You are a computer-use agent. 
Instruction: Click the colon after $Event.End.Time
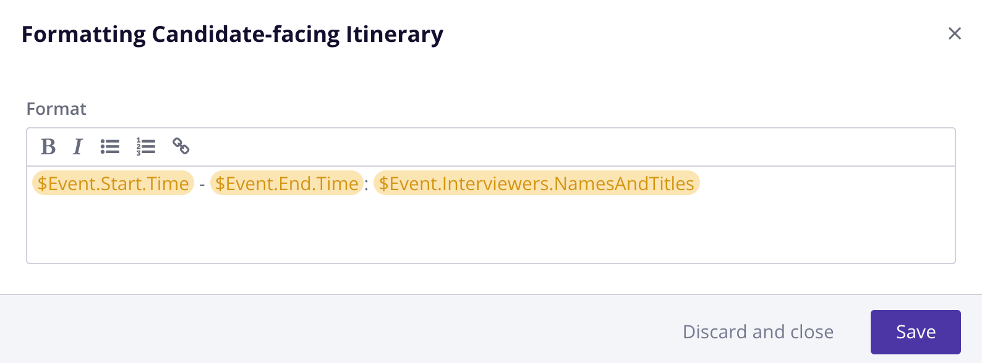click(367, 184)
